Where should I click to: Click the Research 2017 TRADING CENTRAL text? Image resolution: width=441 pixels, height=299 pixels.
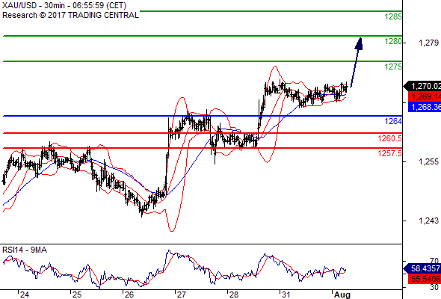pos(70,15)
